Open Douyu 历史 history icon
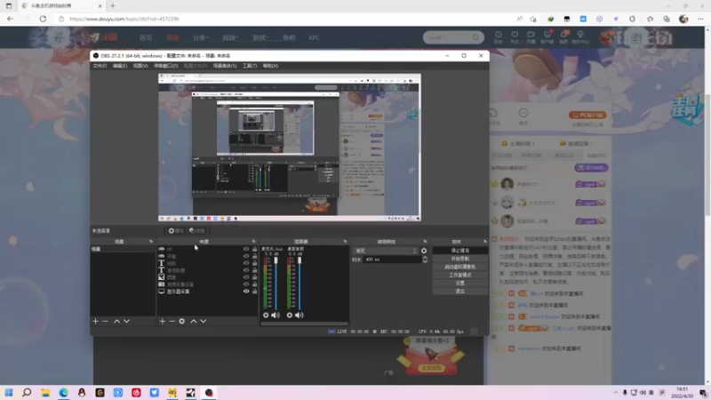Image resolution: width=711 pixels, height=400 pixels. click(x=498, y=37)
